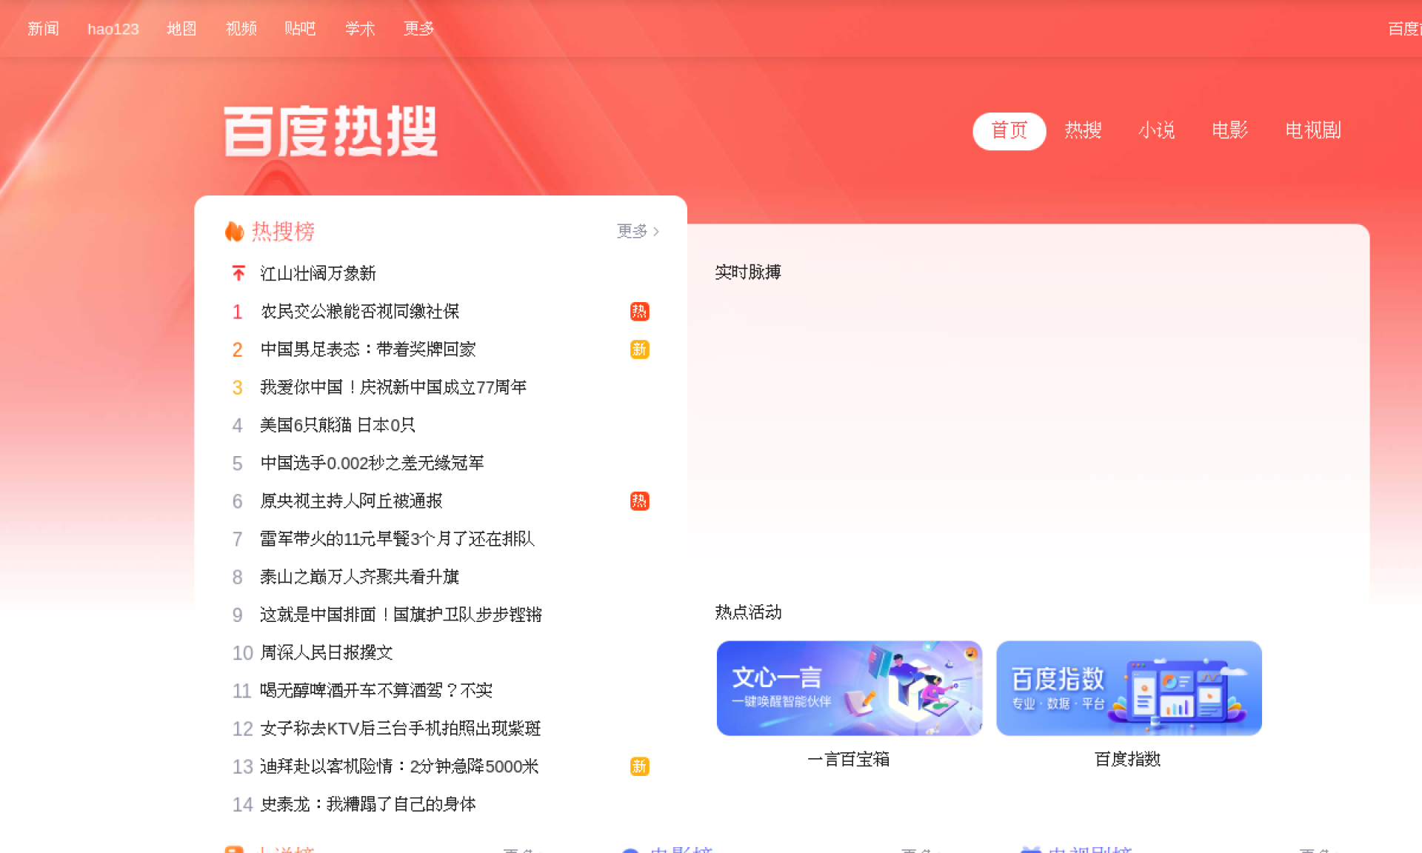Open topic 迪拜赴以客机险情：2分钟急降5000米
This screenshot has width=1422, height=853.
[x=399, y=766]
